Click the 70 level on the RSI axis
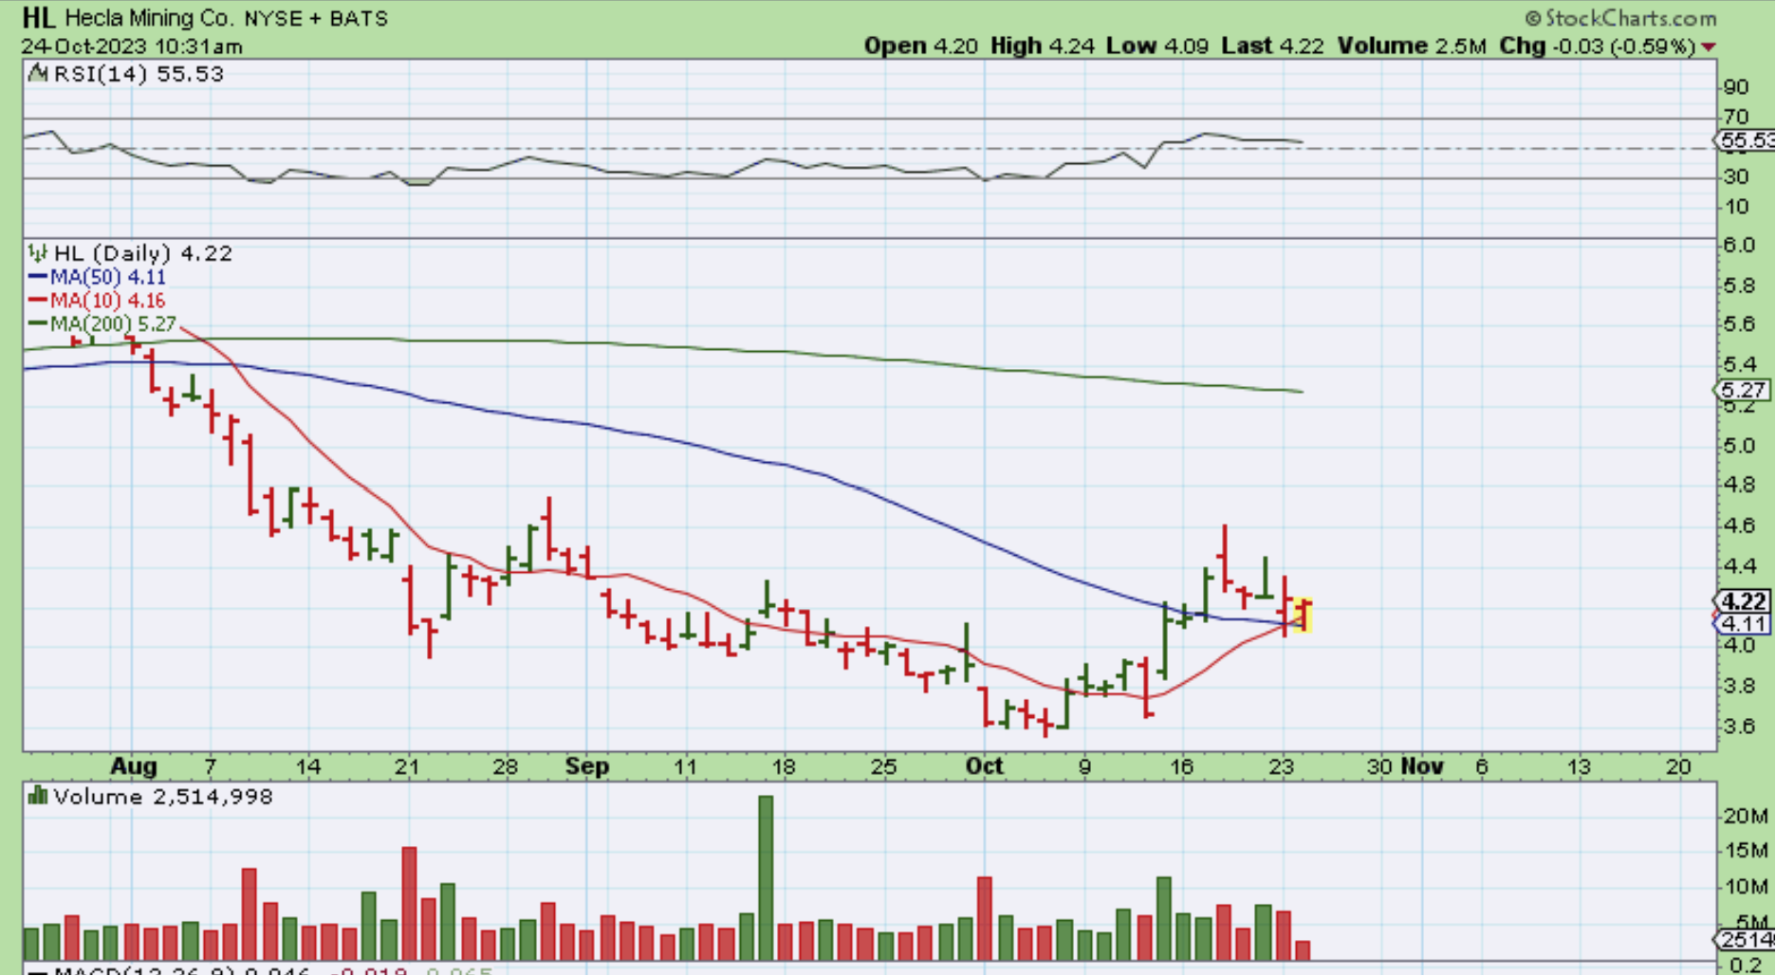Viewport: 1776px width, 976px height. coord(1736,117)
